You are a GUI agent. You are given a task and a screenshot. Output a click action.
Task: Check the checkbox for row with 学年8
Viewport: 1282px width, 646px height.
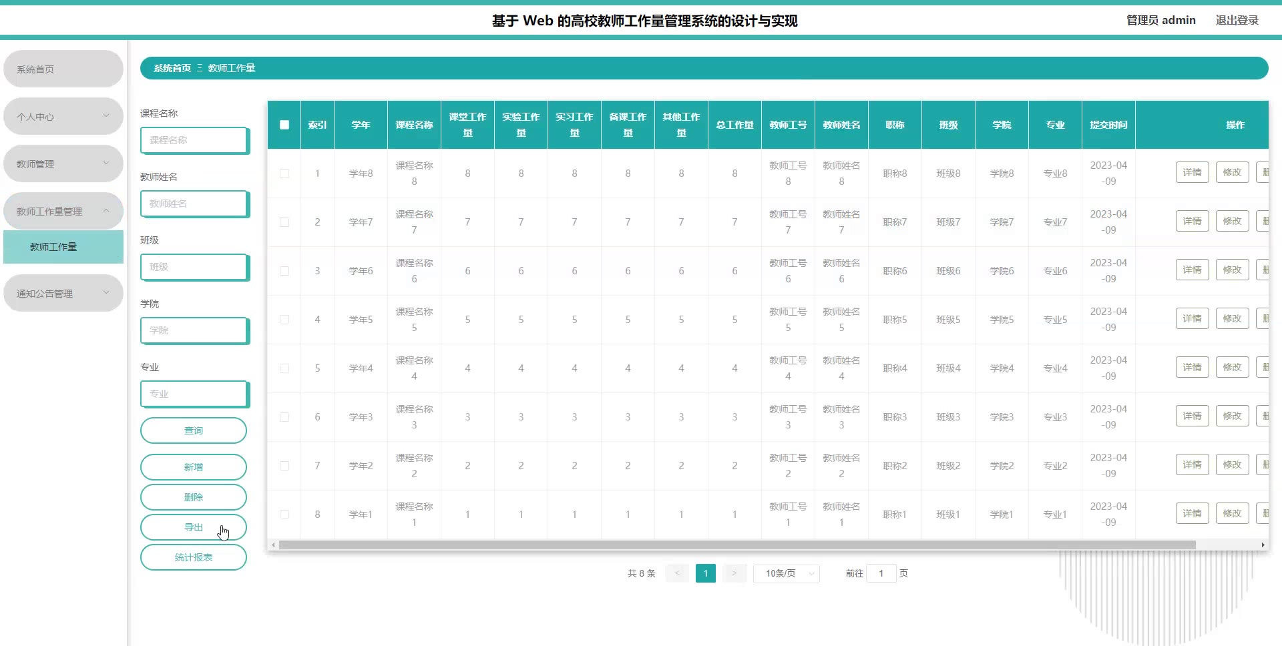(284, 174)
